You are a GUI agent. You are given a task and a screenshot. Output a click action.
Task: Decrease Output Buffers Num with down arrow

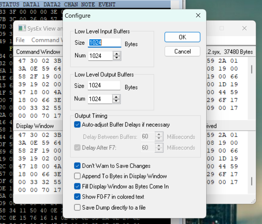(116, 101)
